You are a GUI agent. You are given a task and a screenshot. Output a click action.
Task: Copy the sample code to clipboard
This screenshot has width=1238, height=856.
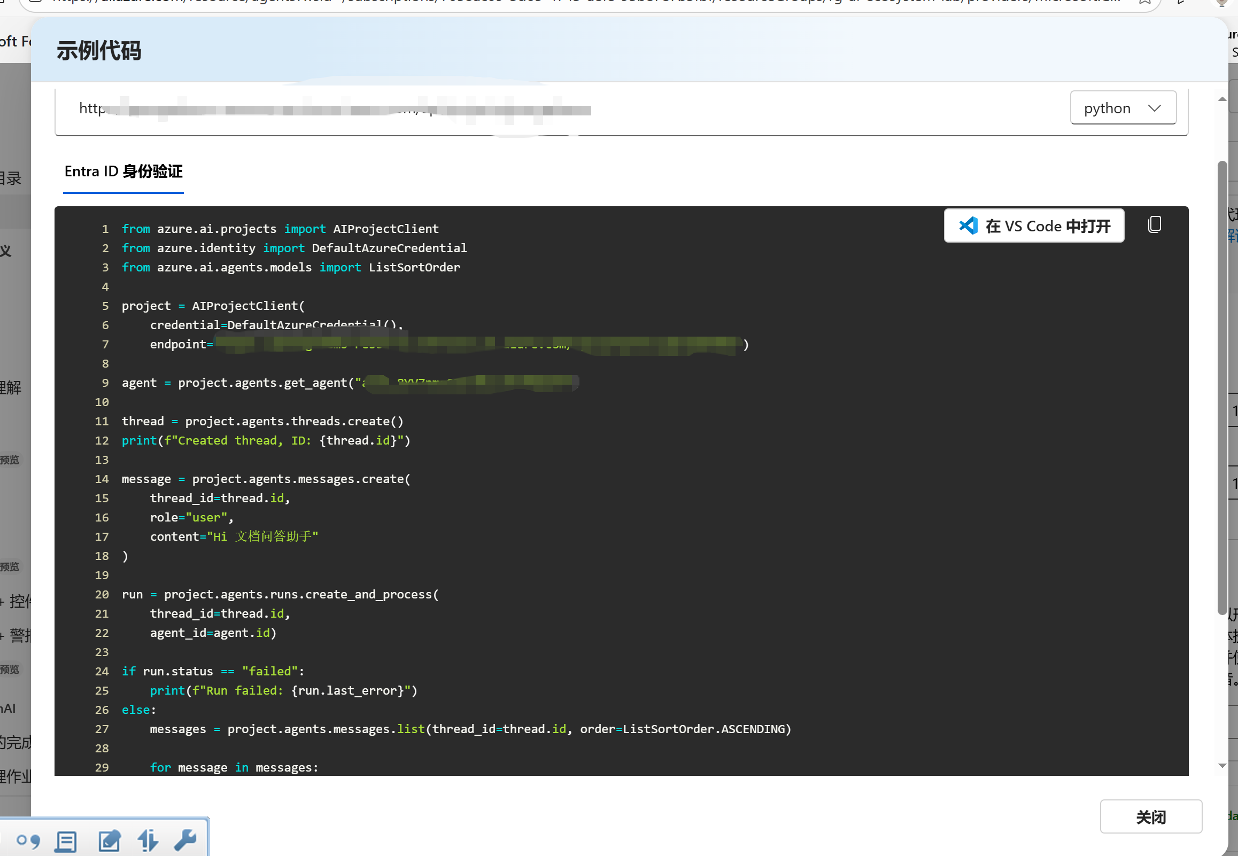[1154, 225]
